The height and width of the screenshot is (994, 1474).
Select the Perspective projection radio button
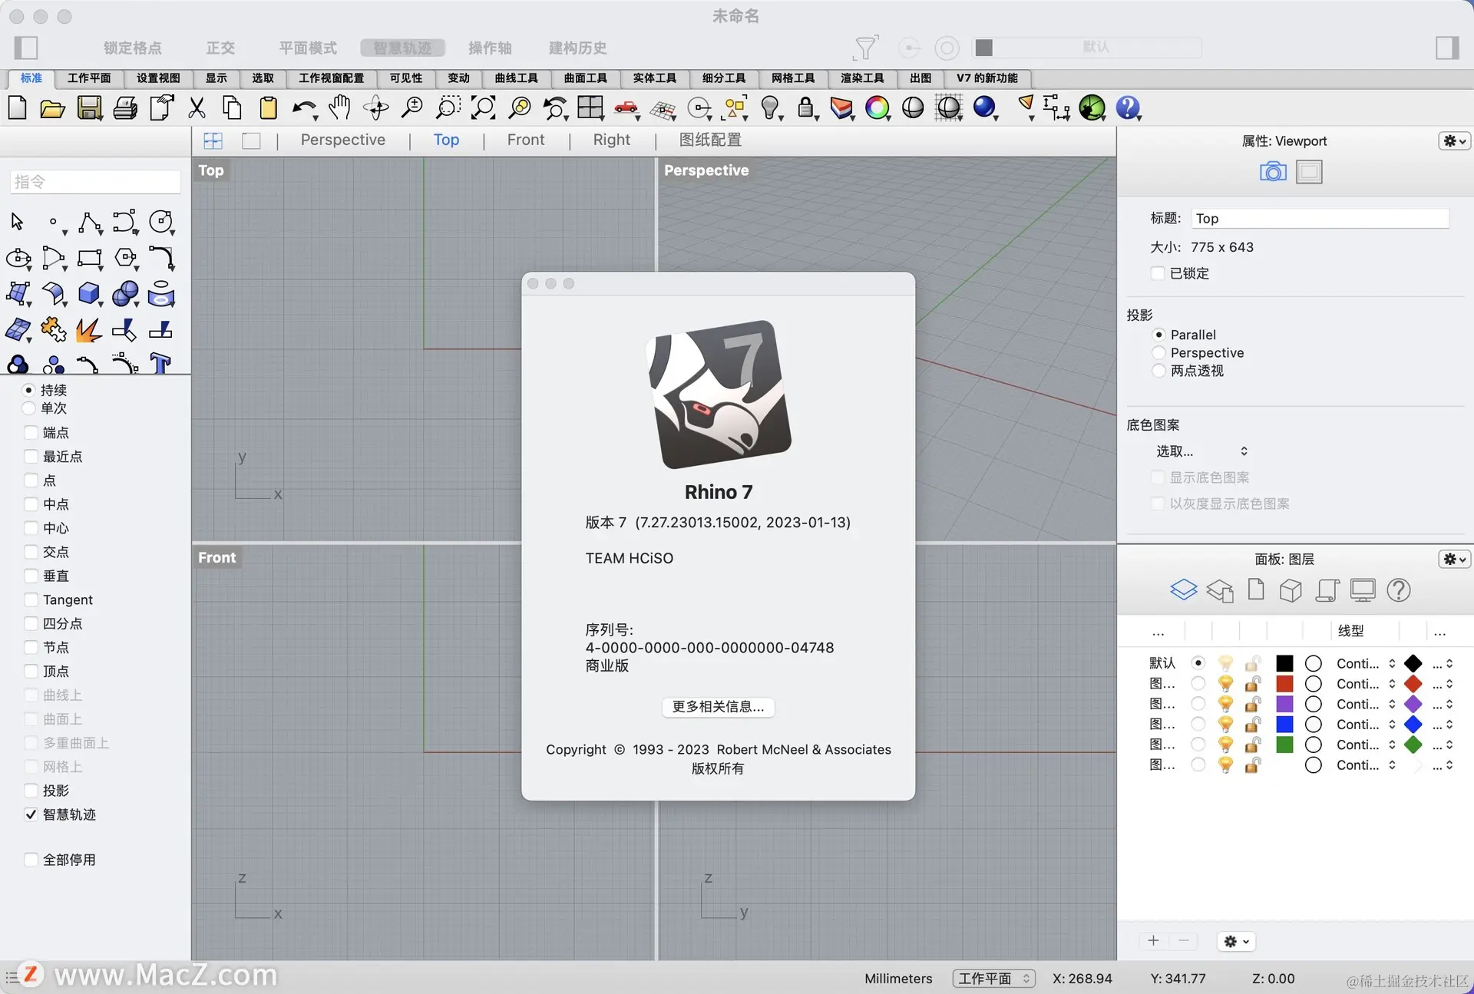[x=1159, y=352]
